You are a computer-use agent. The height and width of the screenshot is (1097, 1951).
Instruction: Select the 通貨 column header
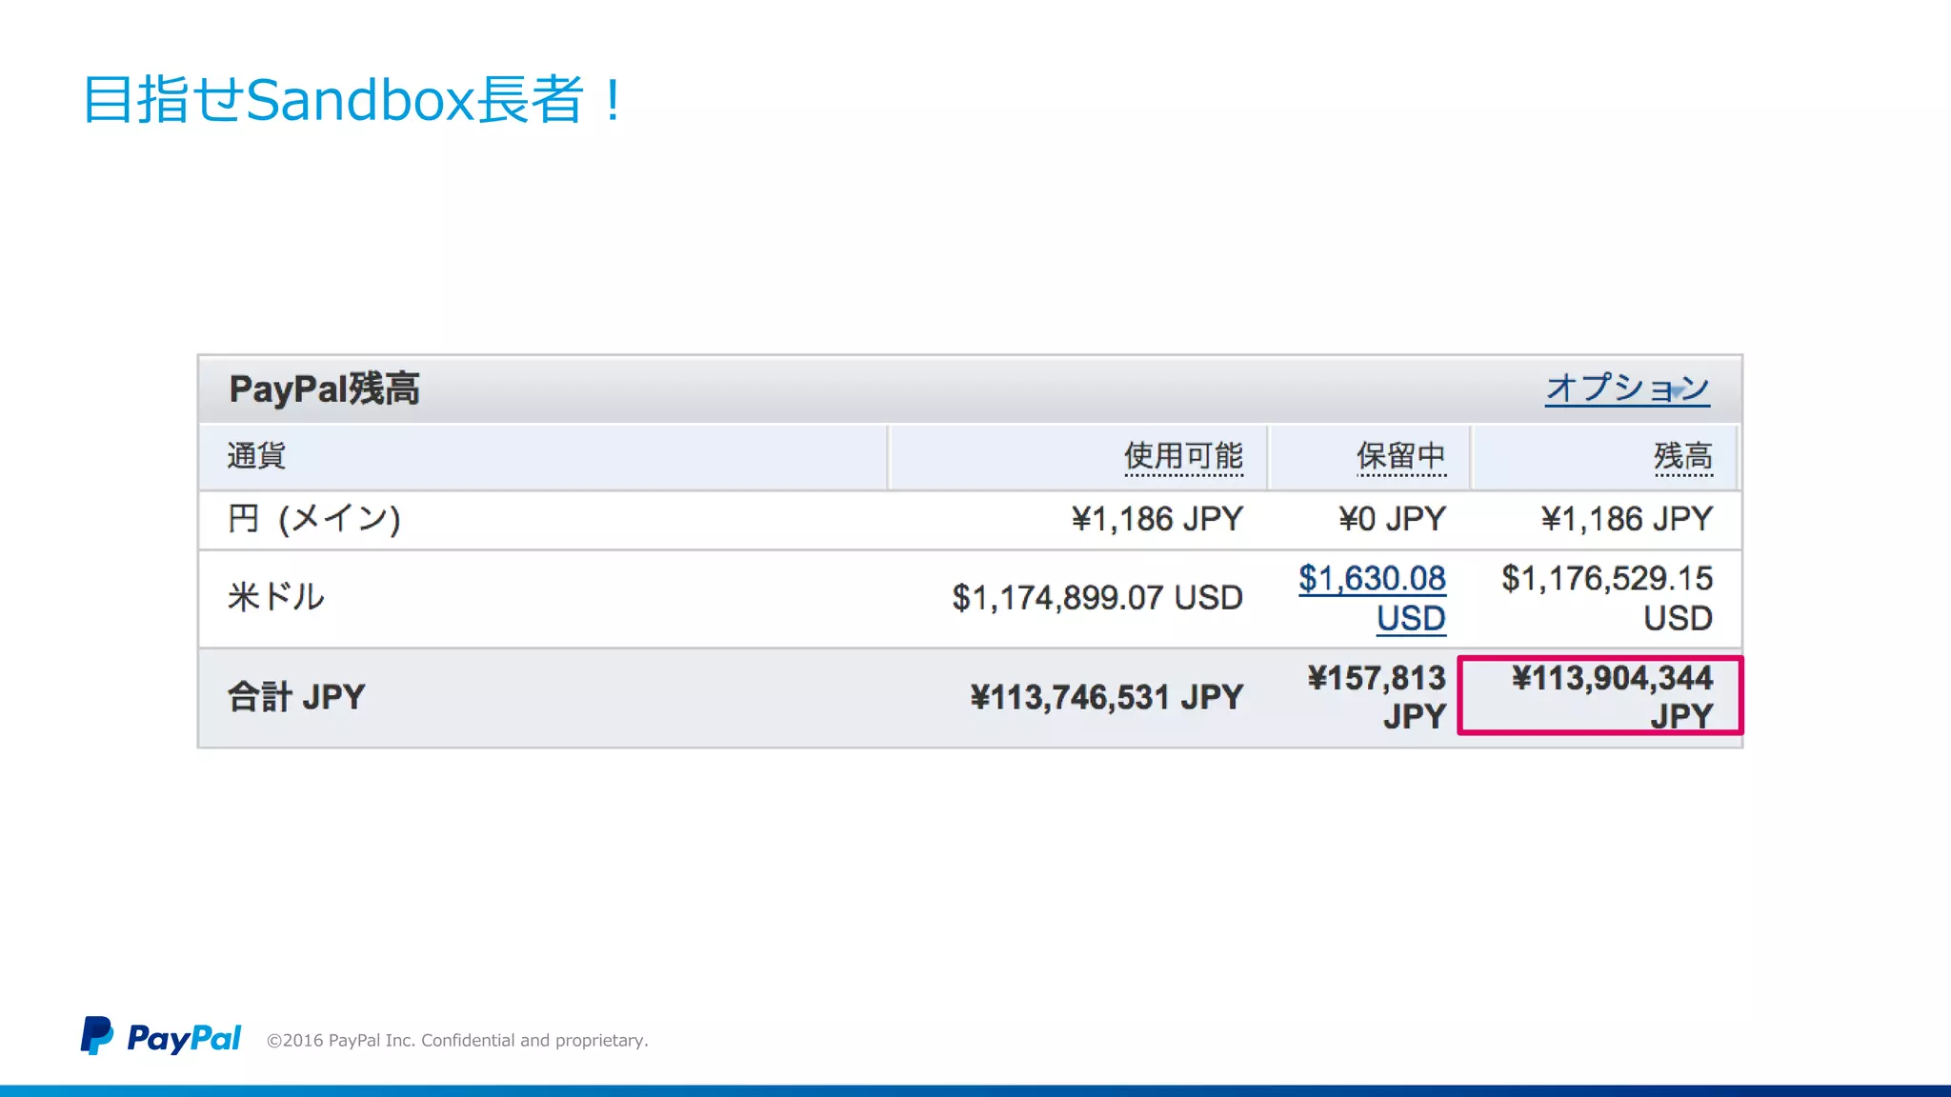[256, 456]
